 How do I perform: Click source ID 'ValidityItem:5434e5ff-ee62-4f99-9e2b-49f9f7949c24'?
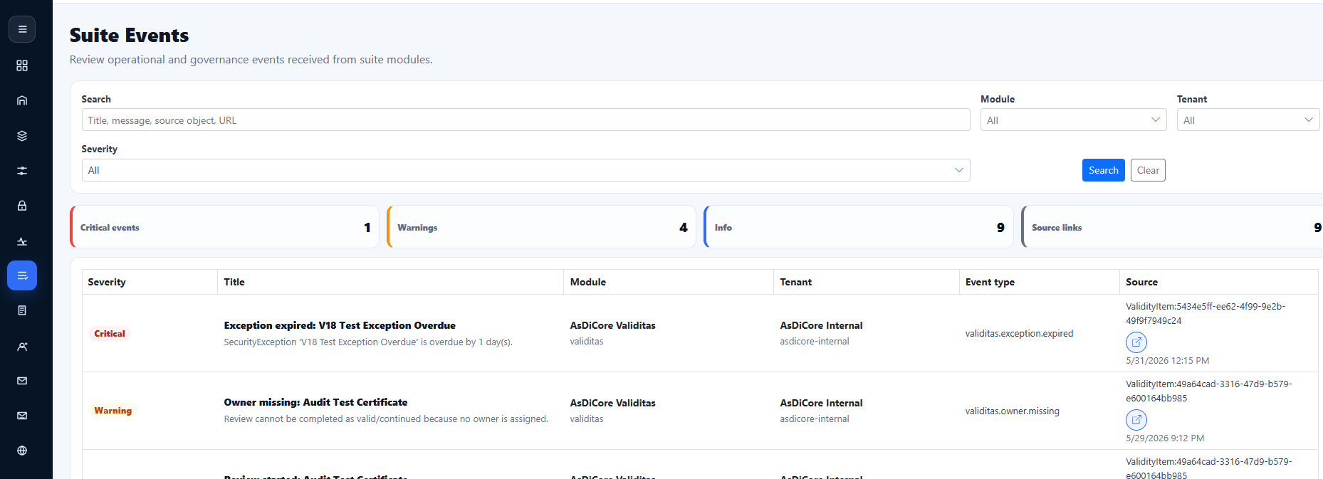coord(1206,313)
